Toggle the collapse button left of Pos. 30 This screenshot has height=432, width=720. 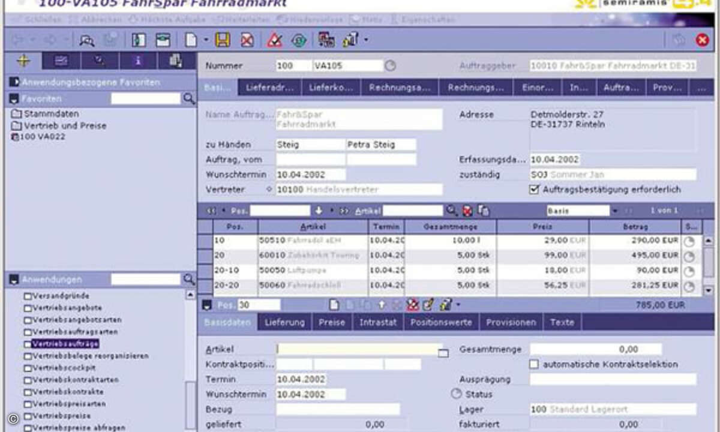[208, 305]
